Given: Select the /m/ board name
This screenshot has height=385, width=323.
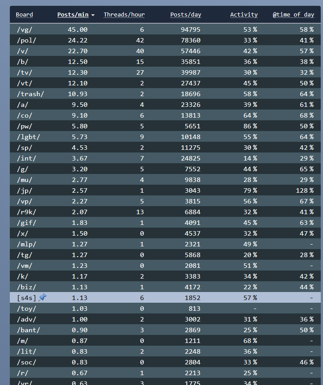Looking at the screenshot, I should (x=23, y=341).
